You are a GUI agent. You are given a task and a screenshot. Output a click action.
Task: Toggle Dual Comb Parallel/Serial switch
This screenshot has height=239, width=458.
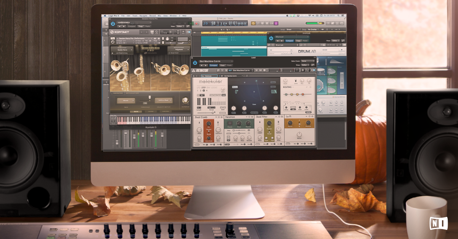point(209,132)
